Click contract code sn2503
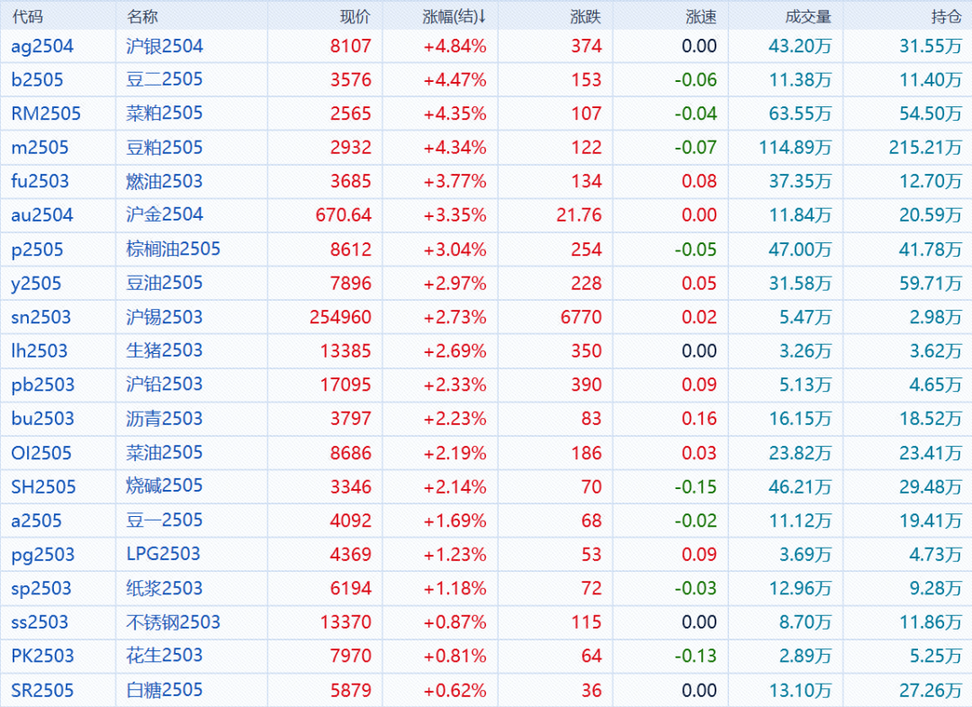972x707 pixels. [x=40, y=317]
